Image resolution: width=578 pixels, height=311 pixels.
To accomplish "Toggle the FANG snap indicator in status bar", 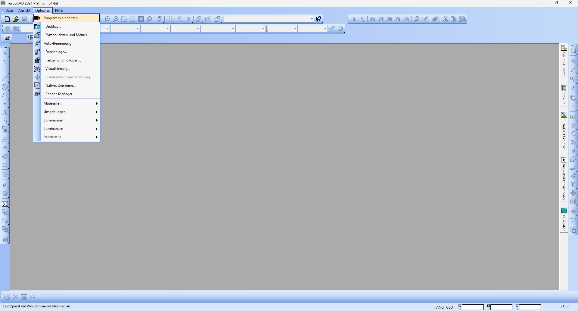I will [x=439, y=307].
